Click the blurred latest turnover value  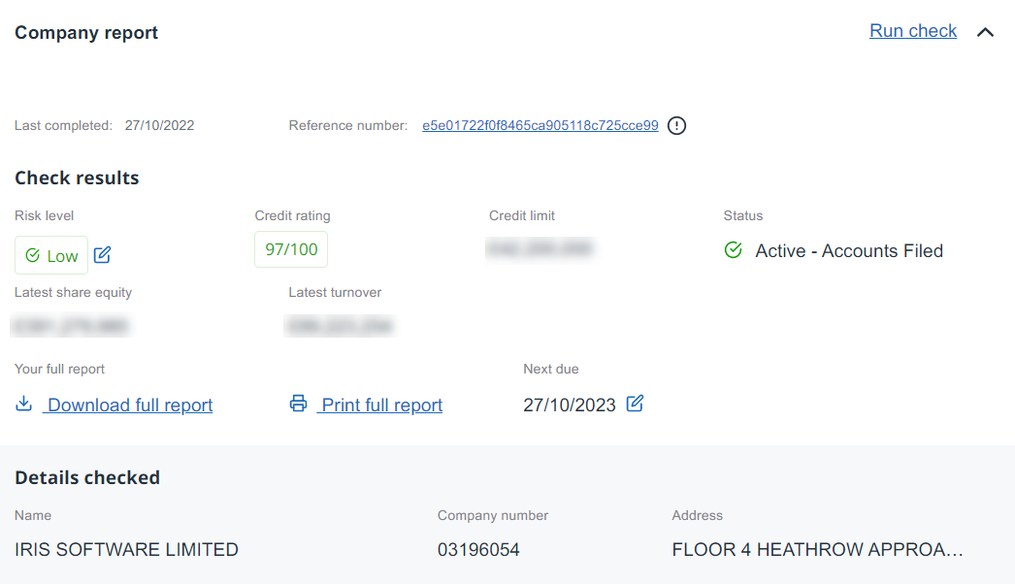pos(338,327)
